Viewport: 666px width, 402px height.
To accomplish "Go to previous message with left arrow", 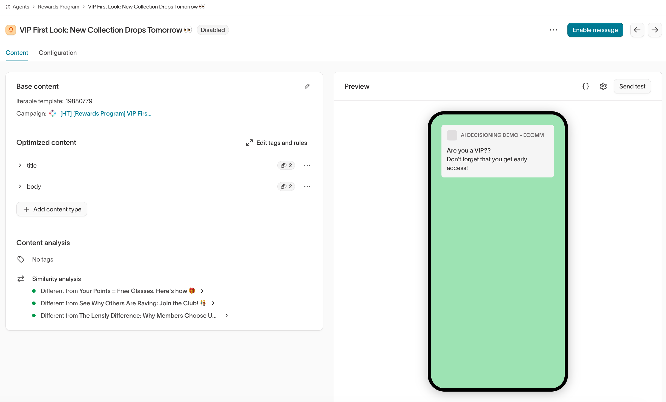I will (x=637, y=30).
